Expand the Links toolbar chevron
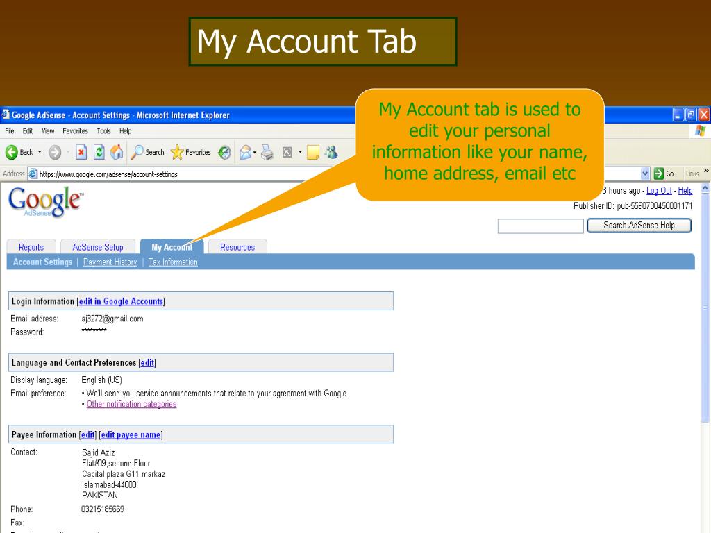Viewport: 711px width, 533px height. (x=706, y=171)
